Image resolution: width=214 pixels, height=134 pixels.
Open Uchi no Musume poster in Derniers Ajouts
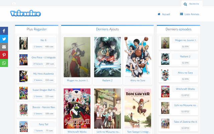click(107, 109)
